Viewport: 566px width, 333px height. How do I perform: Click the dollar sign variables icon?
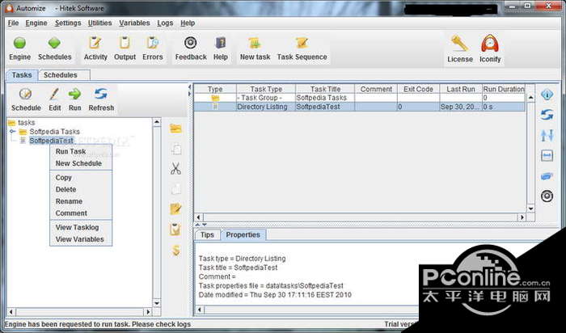click(x=175, y=250)
